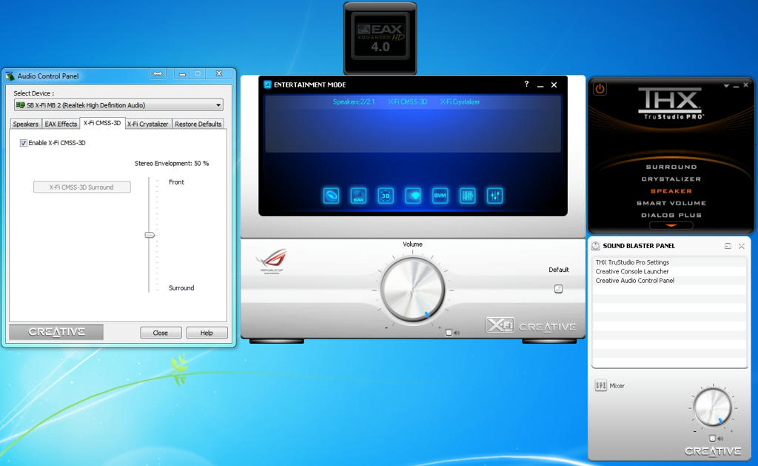
Task: Select SPEAKER in THX TruStudio Pro
Action: 671,191
